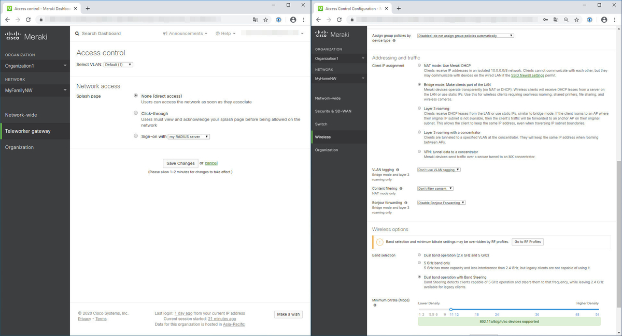Open translate icon in left window address bar
622x336 pixels.
(255, 20)
